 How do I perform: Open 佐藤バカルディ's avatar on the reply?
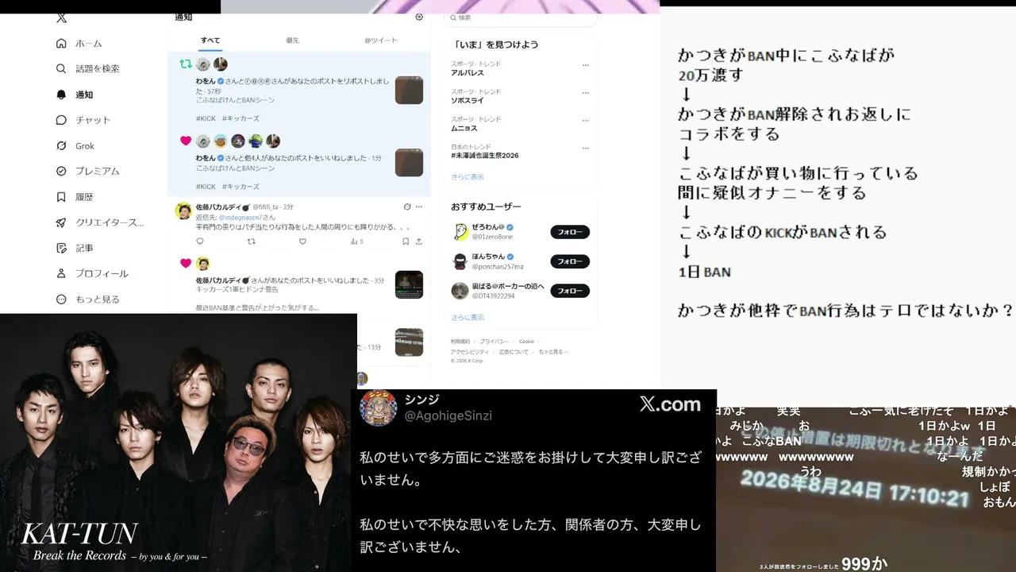[x=183, y=211]
